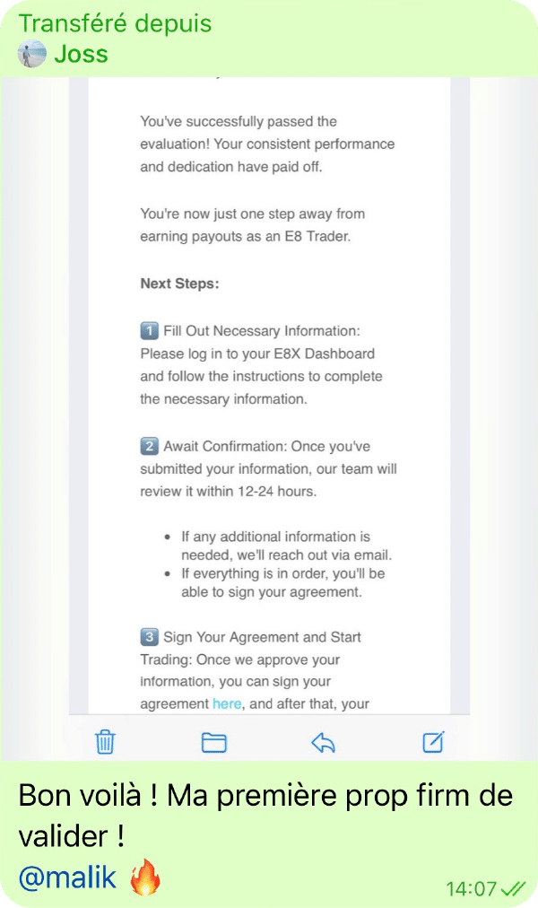Click the number 3 step emoji
Screen dimensions: 538x908
pyautogui.click(x=149, y=637)
